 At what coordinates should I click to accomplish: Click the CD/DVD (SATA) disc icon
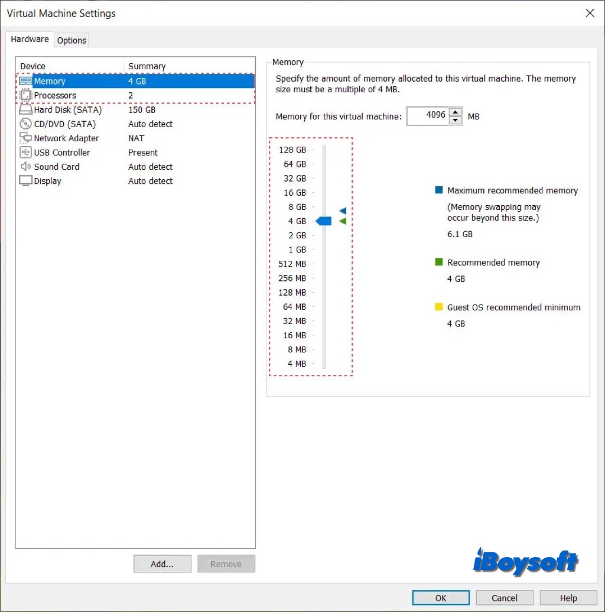coord(25,124)
